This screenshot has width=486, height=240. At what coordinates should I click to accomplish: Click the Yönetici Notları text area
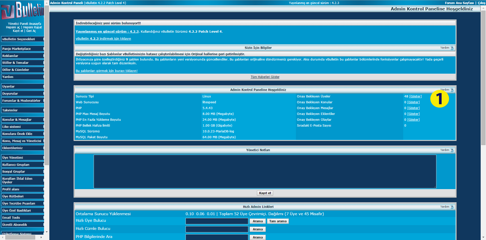[265, 171]
